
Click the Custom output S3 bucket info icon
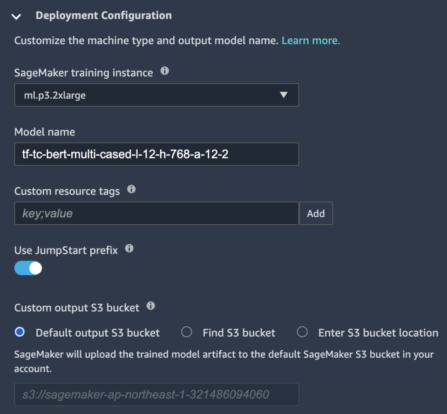(150, 306)
